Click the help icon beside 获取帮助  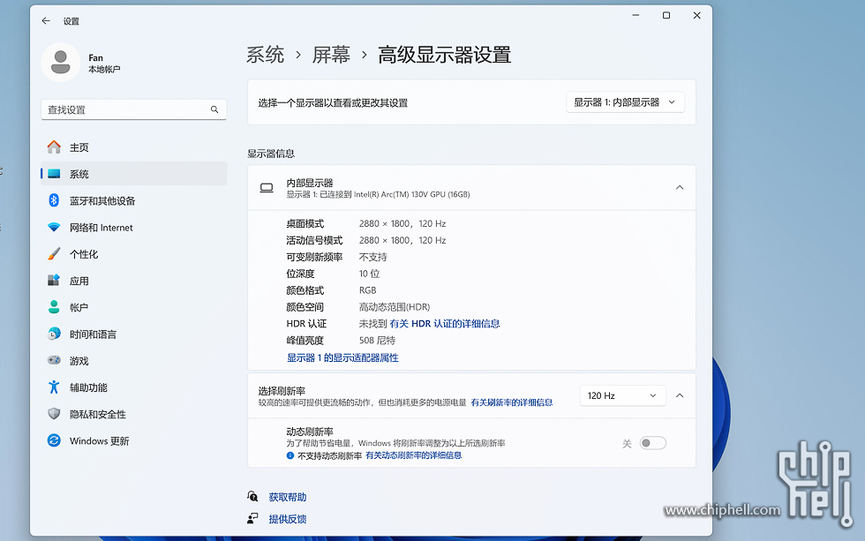coord(252,496)
